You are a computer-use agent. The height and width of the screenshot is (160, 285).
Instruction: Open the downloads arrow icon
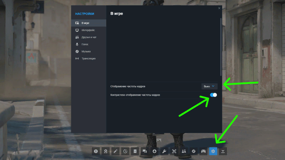click(x=155, y=151)
